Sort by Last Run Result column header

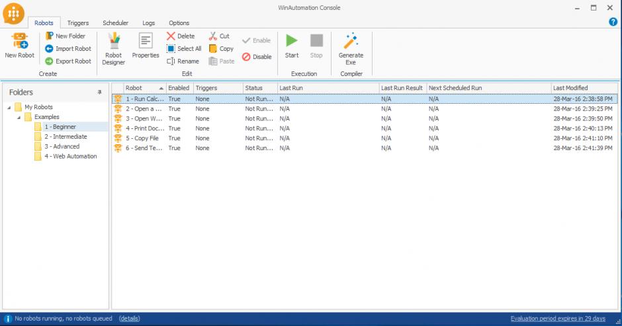point(403,88)
